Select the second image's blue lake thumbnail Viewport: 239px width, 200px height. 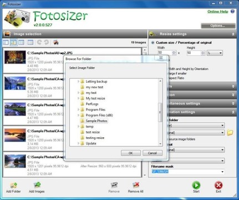pos(15,83)
